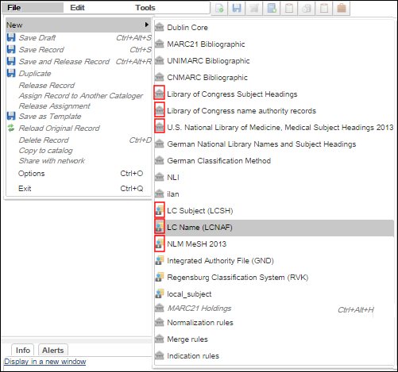The image size is (398, 372).
Task: Switch to the Info tab
Action: point(23,350)
